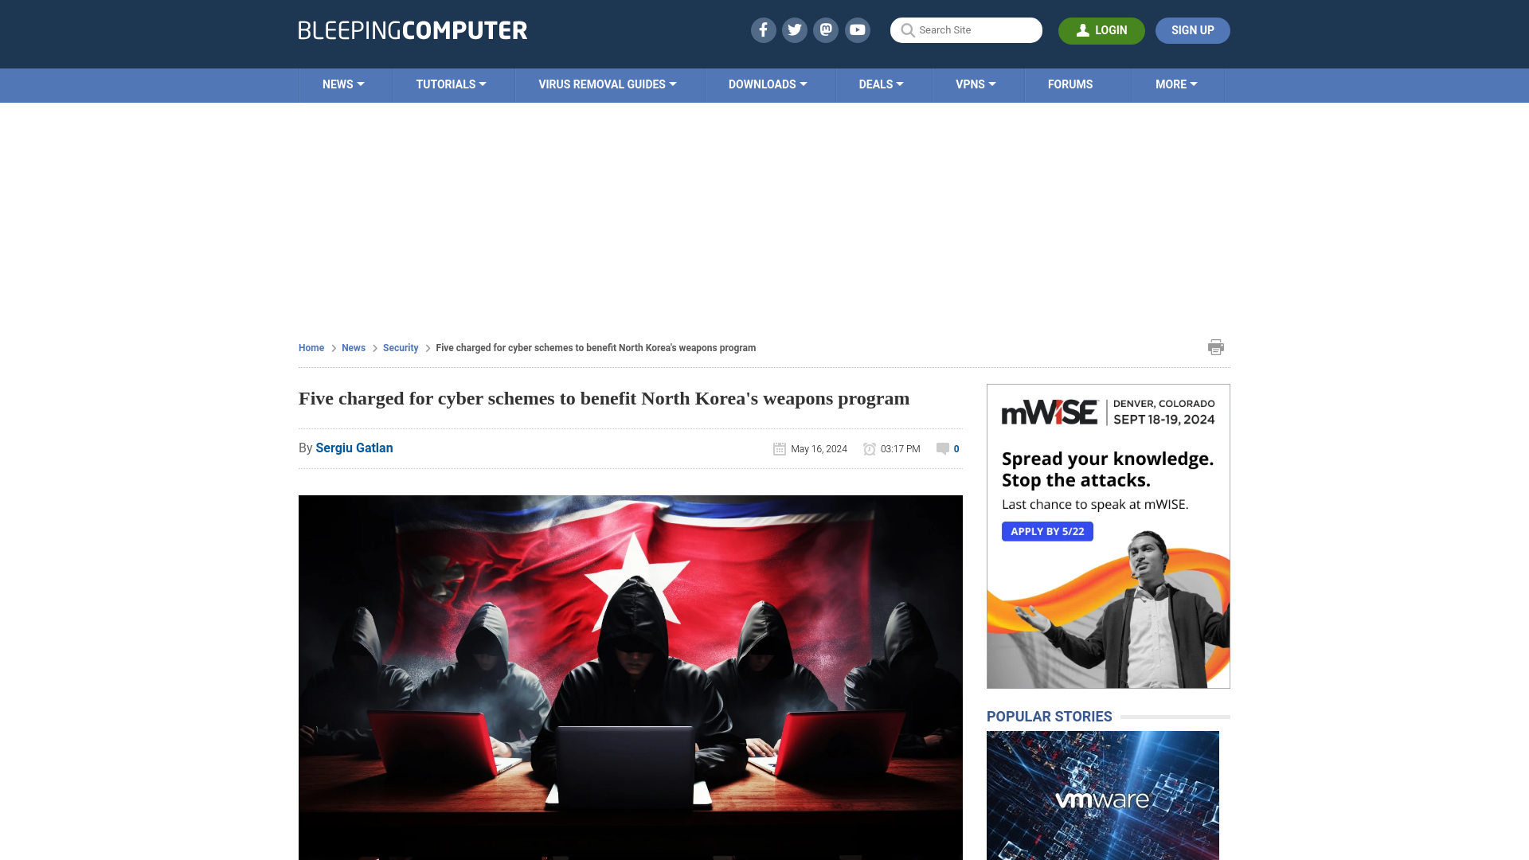Expand the TUTORIALS dropdown menu
The width and height of the screenshot is (1529, 860).
coord(451,84)
